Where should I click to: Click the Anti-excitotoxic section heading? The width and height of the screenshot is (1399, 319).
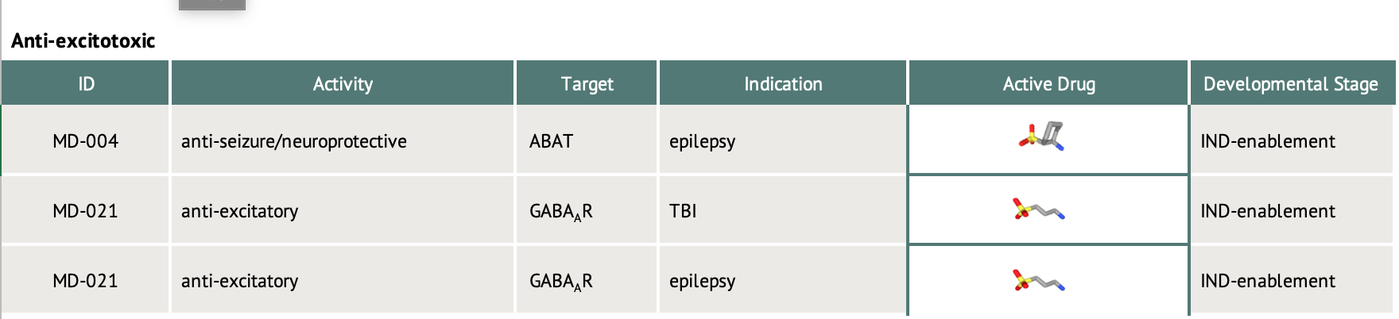tap(83, 40)
